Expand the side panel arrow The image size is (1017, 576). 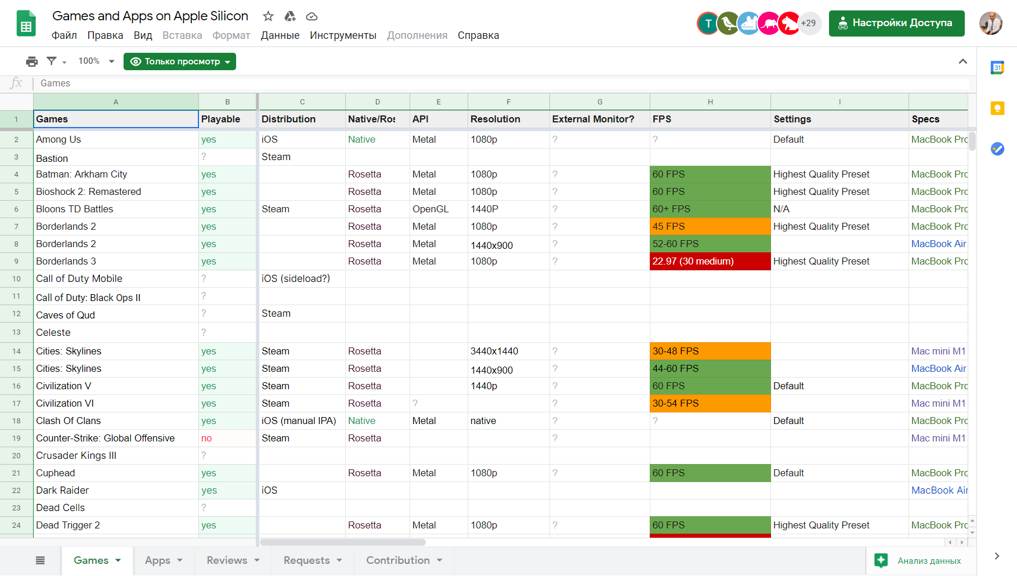click(997, 556)
